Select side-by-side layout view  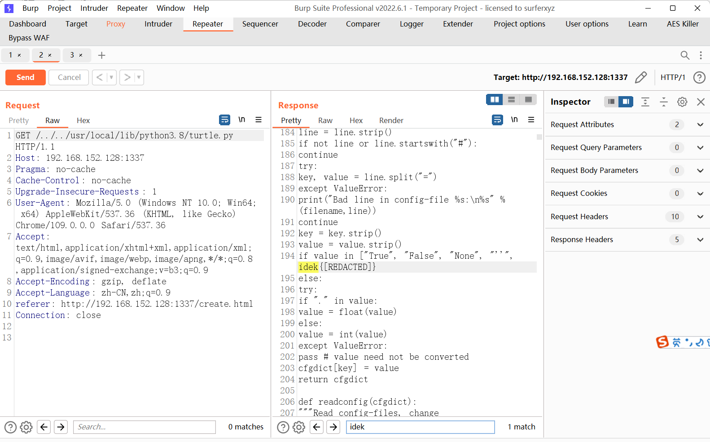[495, 99]
